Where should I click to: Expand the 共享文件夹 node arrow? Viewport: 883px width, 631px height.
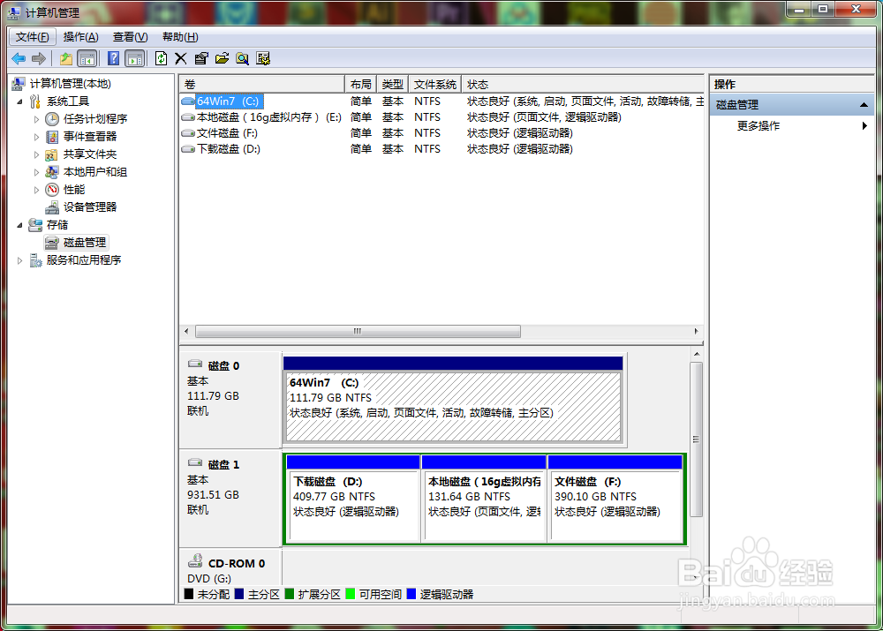[x=36, y=154]
